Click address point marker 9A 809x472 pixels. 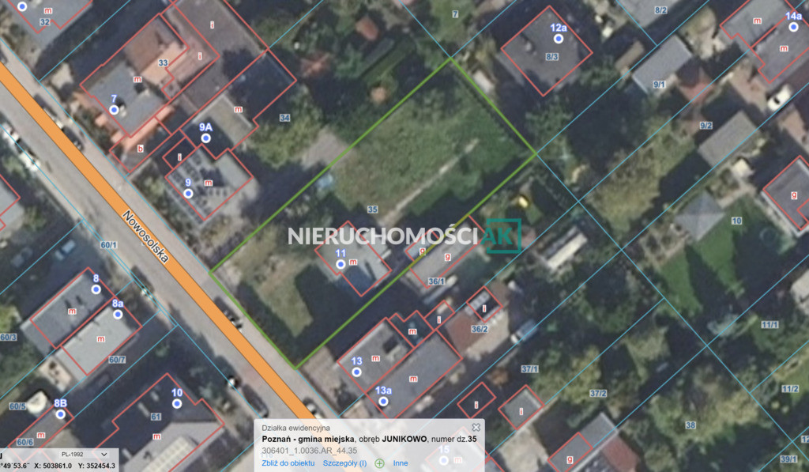(x=206, y=138)
